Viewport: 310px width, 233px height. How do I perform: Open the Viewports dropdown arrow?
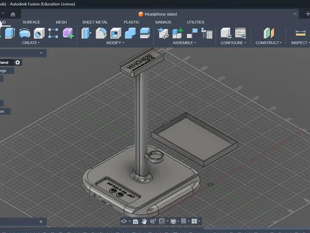pyautogui.click(x=199, y=221)
